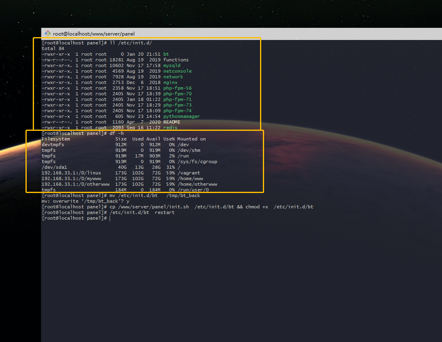442x342 pixels.
Task: Click the 'php-fpm-56' file name
Action: [x=177, y=88]
